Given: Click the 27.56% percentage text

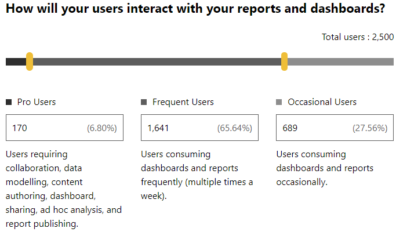Looking at the screenshot, I should coord(370,128).
